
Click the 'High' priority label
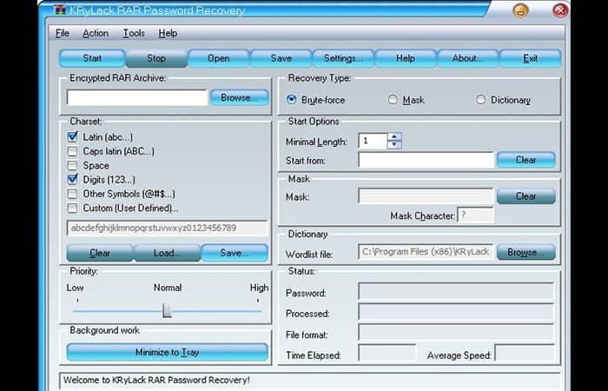tap(259, 288)
